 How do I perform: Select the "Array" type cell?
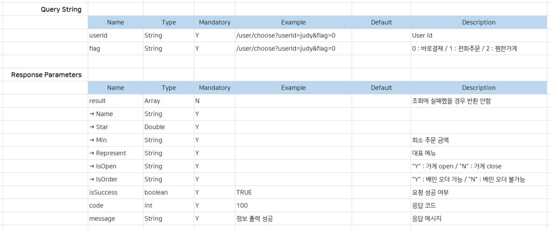[152, 101]
